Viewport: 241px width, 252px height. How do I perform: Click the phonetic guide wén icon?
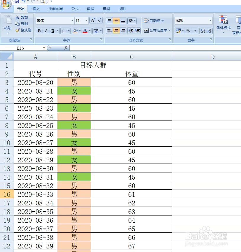pos(96,31)
